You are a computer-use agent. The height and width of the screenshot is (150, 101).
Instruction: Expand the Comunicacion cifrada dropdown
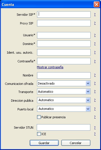point(88,83)
